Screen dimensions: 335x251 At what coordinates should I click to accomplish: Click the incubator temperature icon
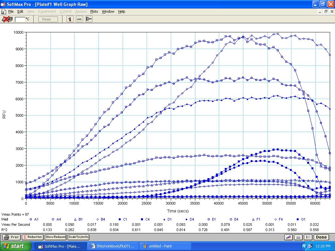pos(70,19)
